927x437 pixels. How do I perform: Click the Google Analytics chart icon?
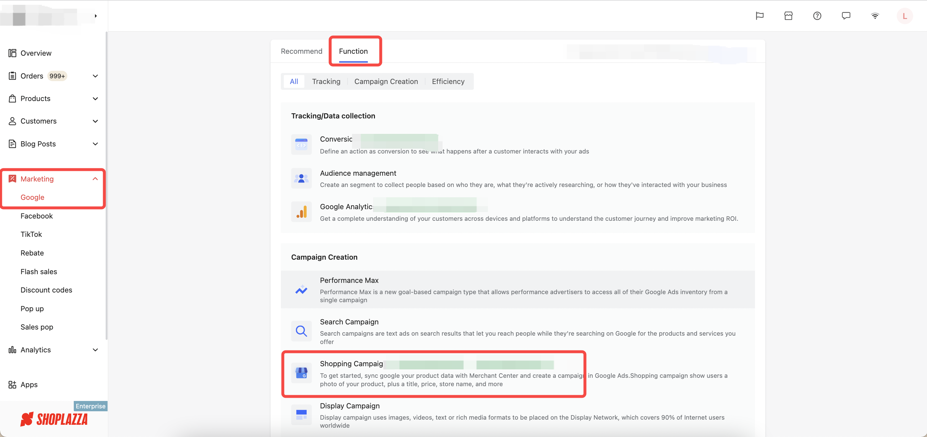point(301,212)
